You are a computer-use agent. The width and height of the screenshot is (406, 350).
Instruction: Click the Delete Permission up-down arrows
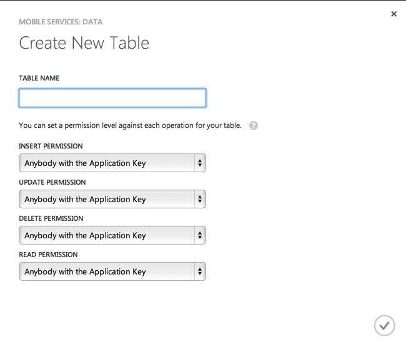tap(199, 236)
